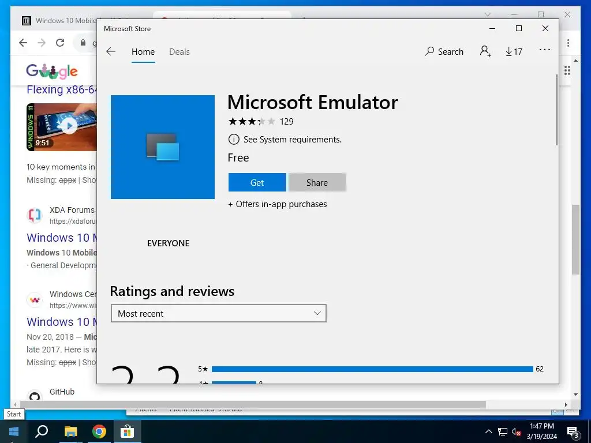Share the Microsoft Emulator app
The width and height of the screenshot is (591, 443).
point(317,182)
